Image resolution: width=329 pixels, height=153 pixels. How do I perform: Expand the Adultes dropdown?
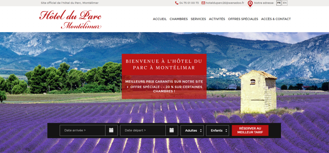click(192, 130)
